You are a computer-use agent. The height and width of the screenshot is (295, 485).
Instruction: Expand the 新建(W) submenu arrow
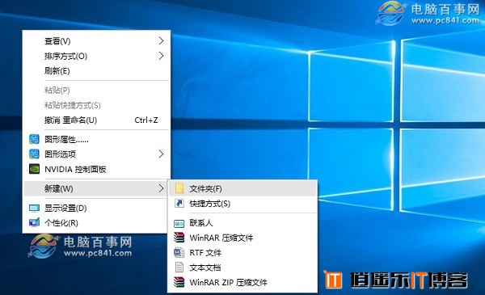(161, 188)
